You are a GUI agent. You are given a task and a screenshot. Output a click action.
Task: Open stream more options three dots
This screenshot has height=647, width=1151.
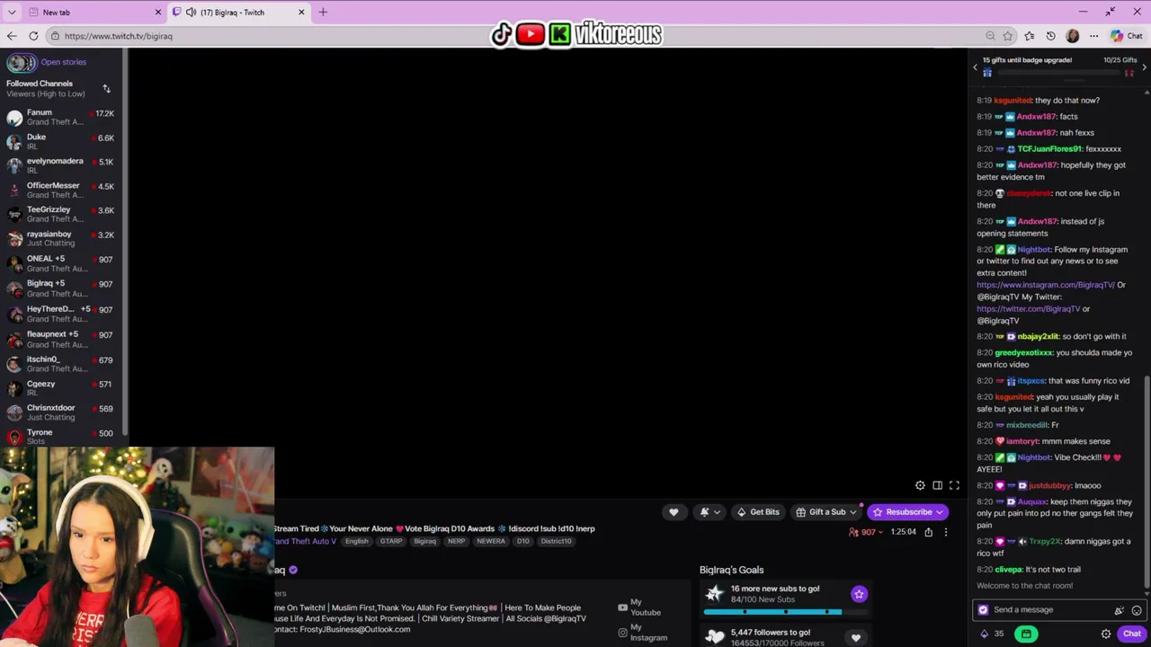945,532
